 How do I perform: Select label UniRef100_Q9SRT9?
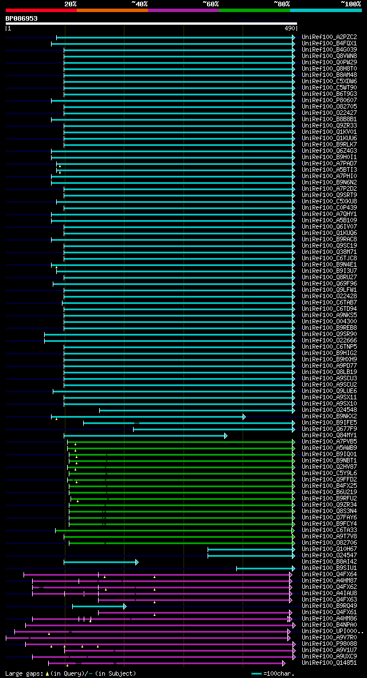[x=329, y=195]
